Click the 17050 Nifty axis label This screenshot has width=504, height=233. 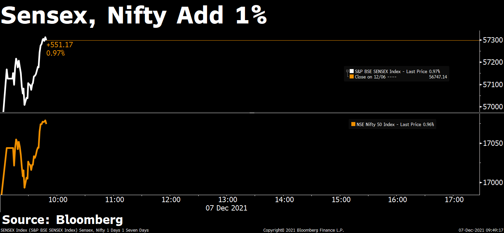(x=493, y=143)
